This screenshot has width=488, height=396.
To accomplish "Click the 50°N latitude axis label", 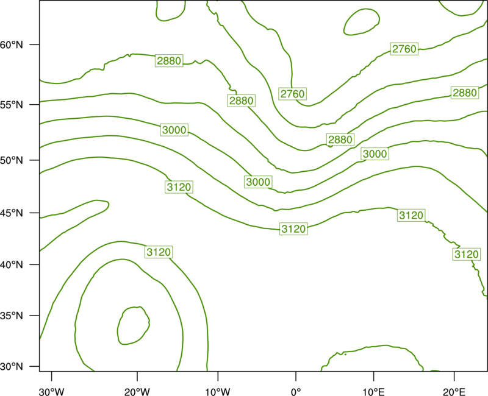I will tap(12, 160).
